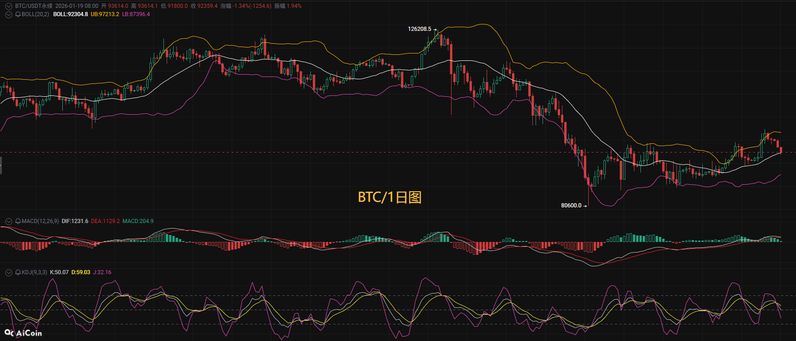Click the LB:87396.4 lower band value
This screenshot has width=796, height=341.
136,14
